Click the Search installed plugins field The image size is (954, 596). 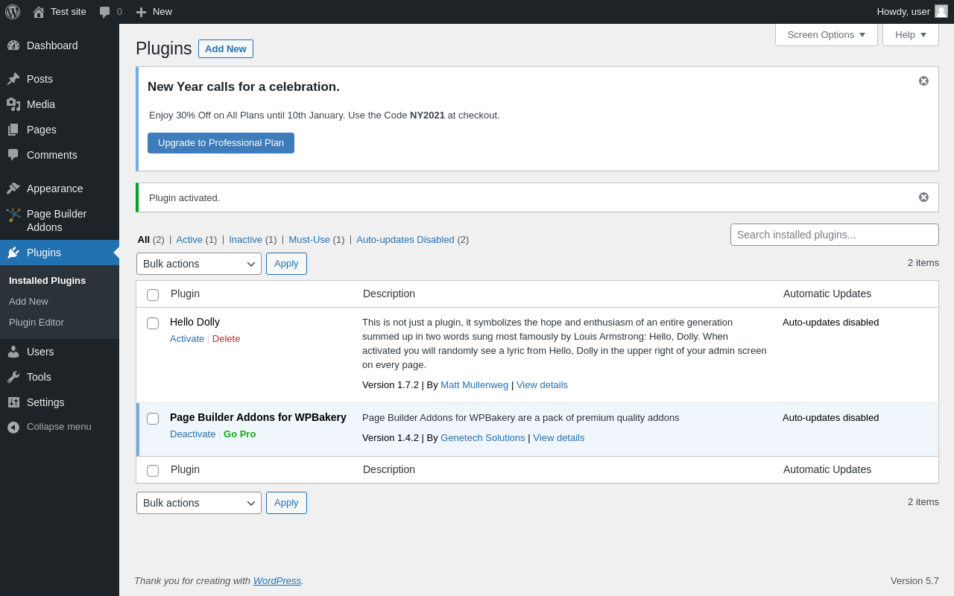(x=835, y=235)
